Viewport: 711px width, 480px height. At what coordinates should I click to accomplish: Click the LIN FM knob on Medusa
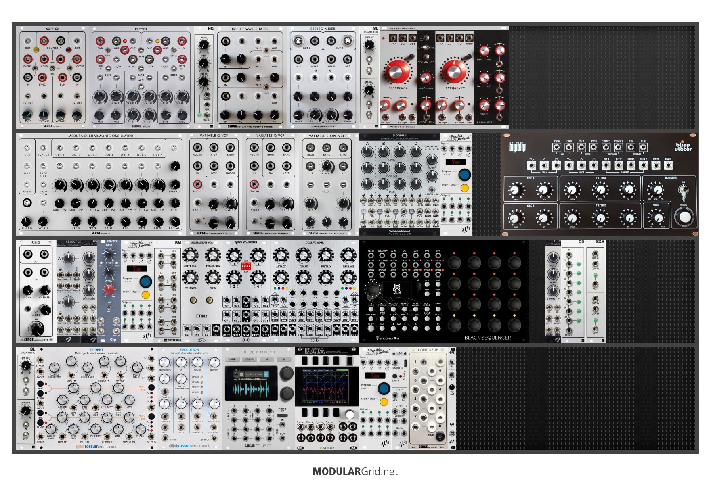point(27,221)
